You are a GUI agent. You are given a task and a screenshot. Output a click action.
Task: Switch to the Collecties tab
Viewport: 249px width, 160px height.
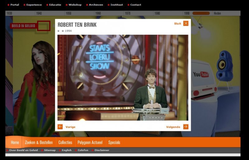coord(65,142)
